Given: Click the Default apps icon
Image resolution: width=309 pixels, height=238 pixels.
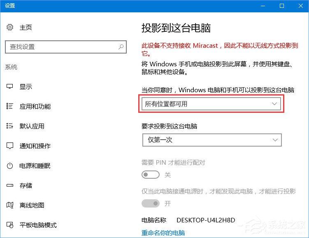Looking at the screenshot, I should pos(10,126).
